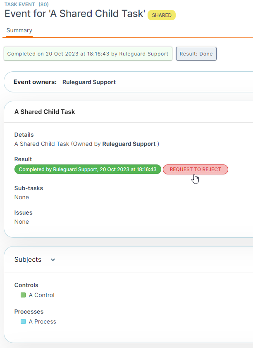Click the Subjects section heading
The width and height of the screenshot is (253, 348).
click(x=28, y=259)
